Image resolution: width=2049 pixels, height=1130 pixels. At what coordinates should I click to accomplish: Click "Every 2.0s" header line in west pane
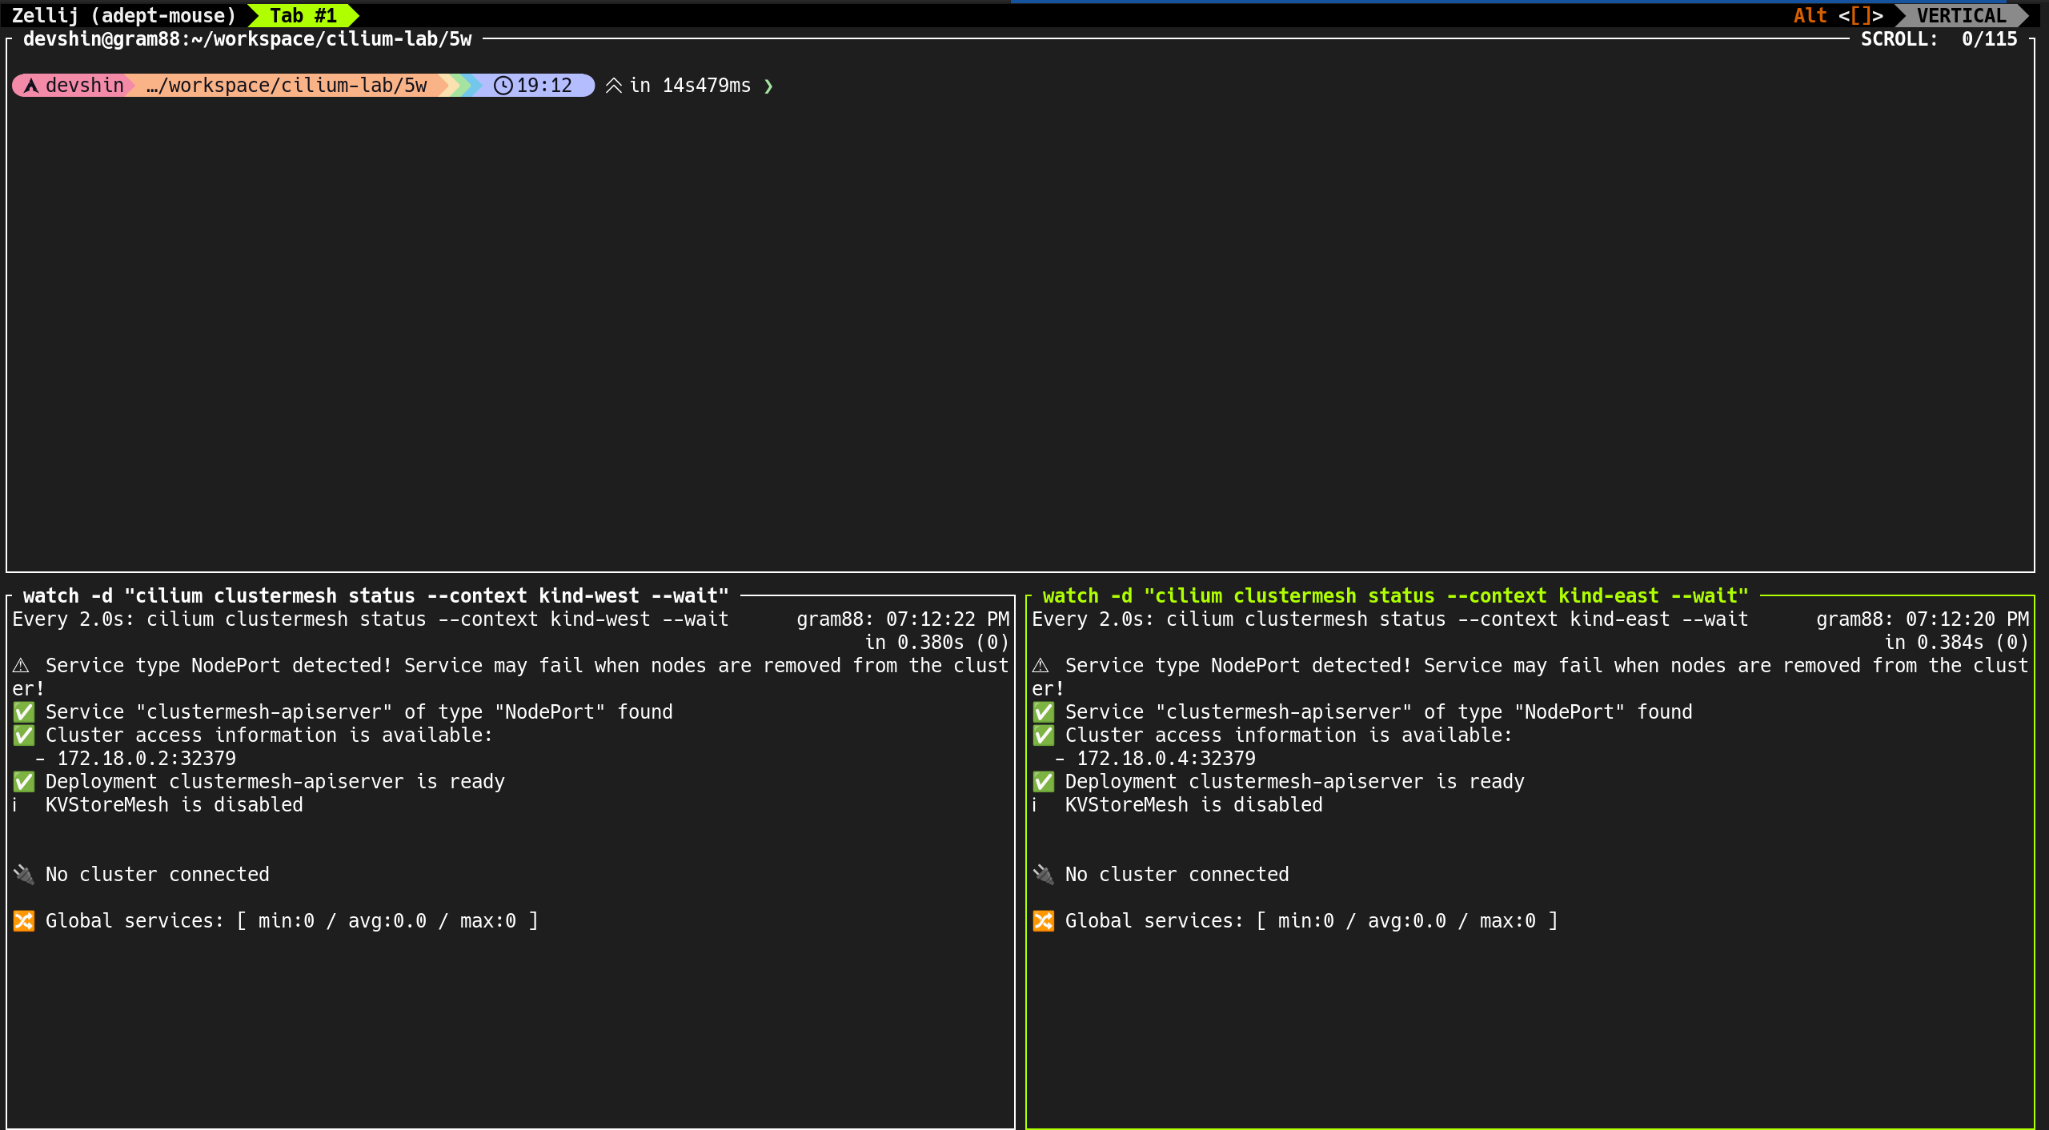pyautogui.click(x=371, y=619)
